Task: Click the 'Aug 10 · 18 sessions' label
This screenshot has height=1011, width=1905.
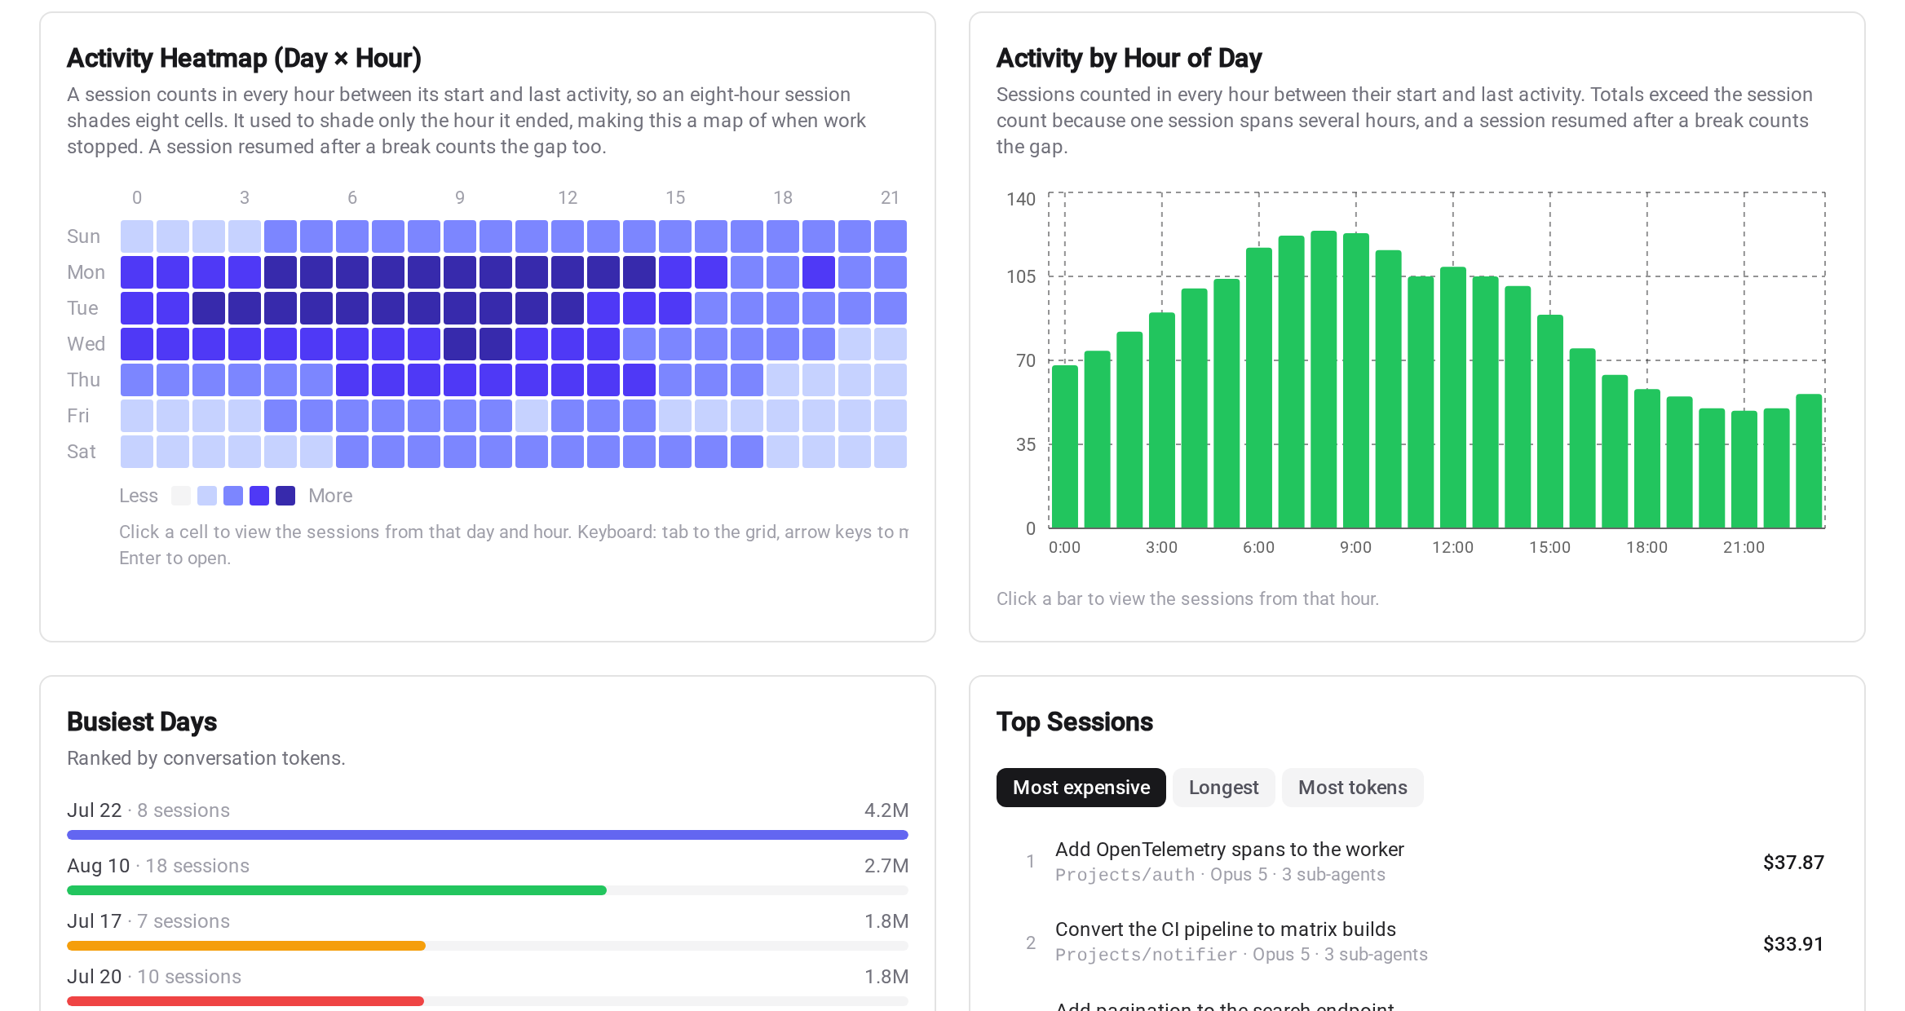Action: (158, 866)
